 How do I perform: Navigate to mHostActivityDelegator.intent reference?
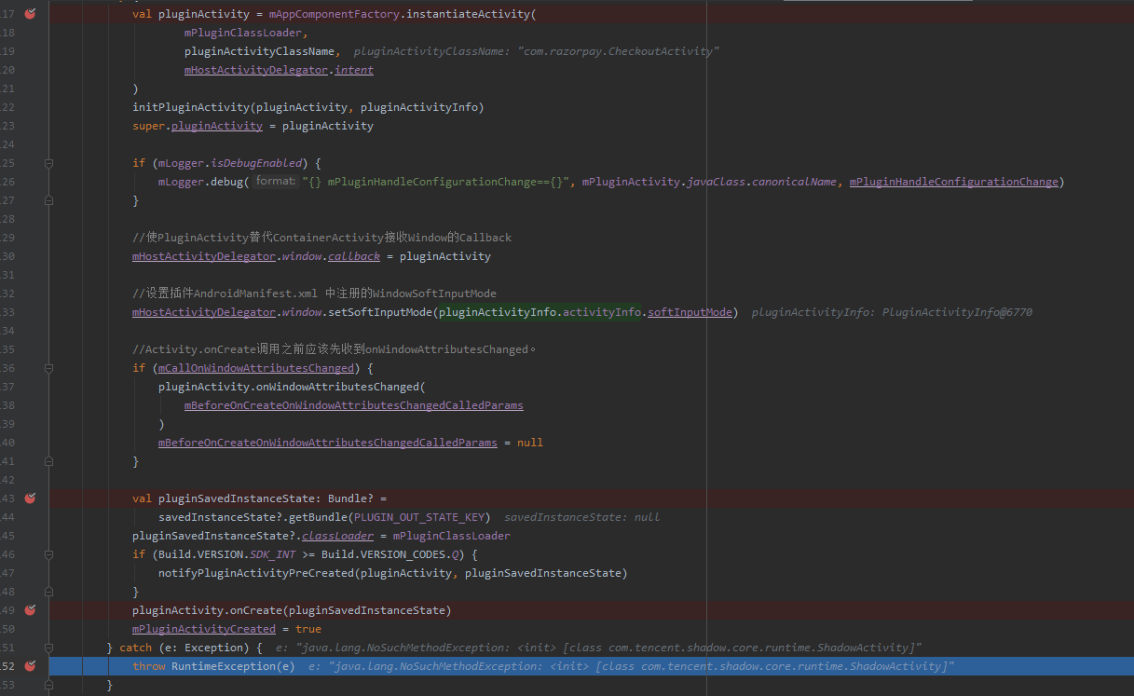(x=353, y=69)
